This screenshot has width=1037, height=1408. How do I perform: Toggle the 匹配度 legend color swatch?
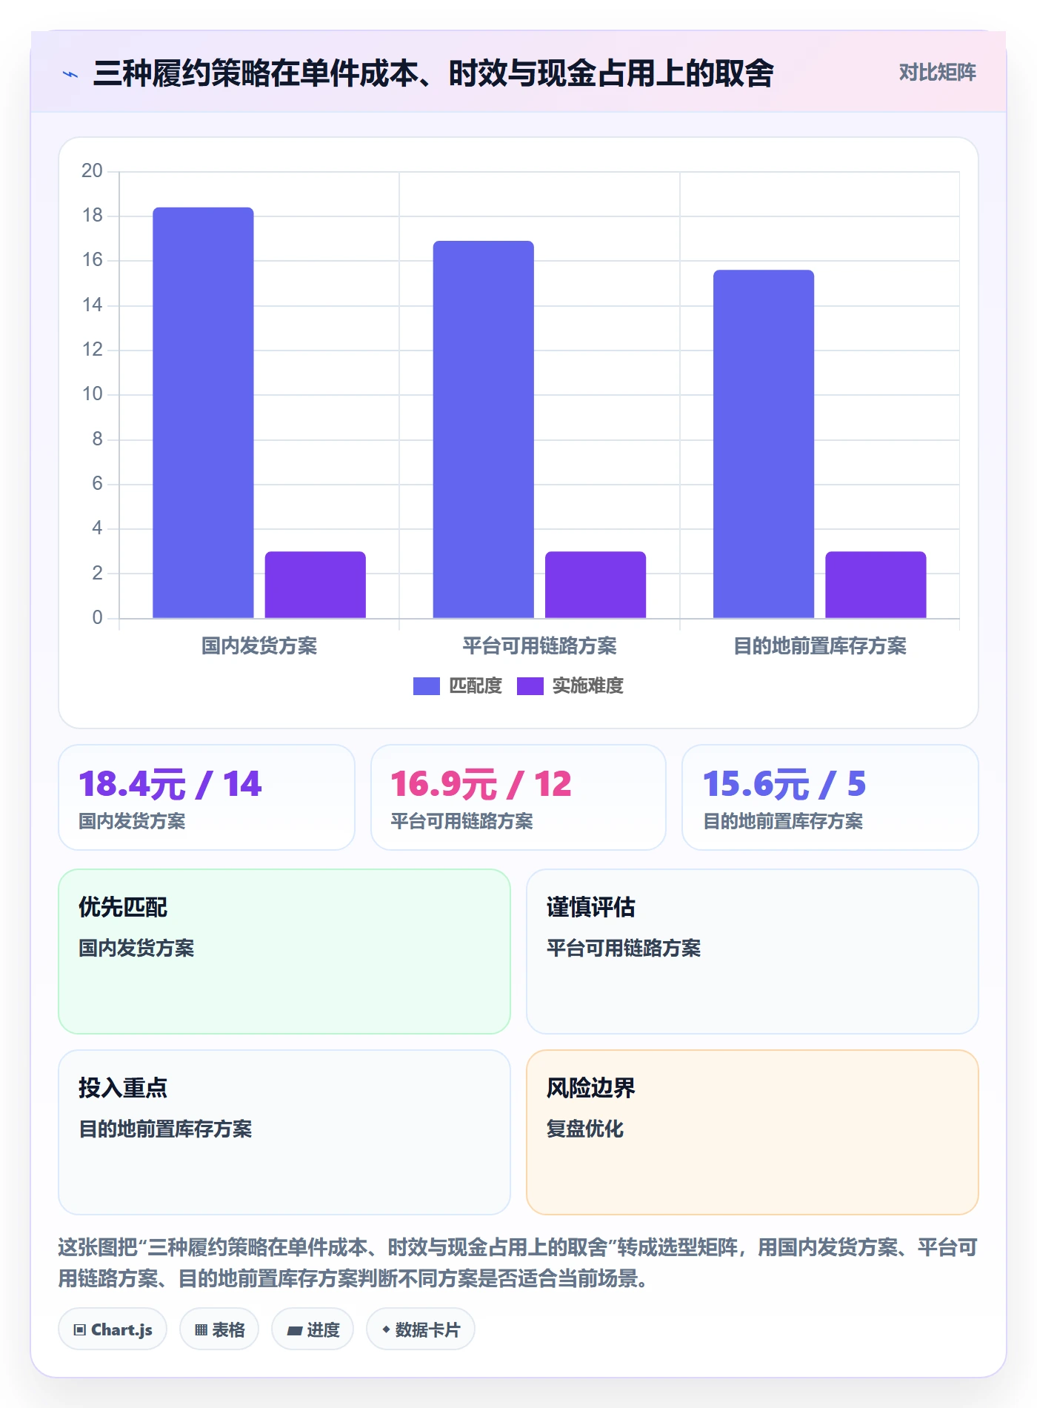point(426,686)
